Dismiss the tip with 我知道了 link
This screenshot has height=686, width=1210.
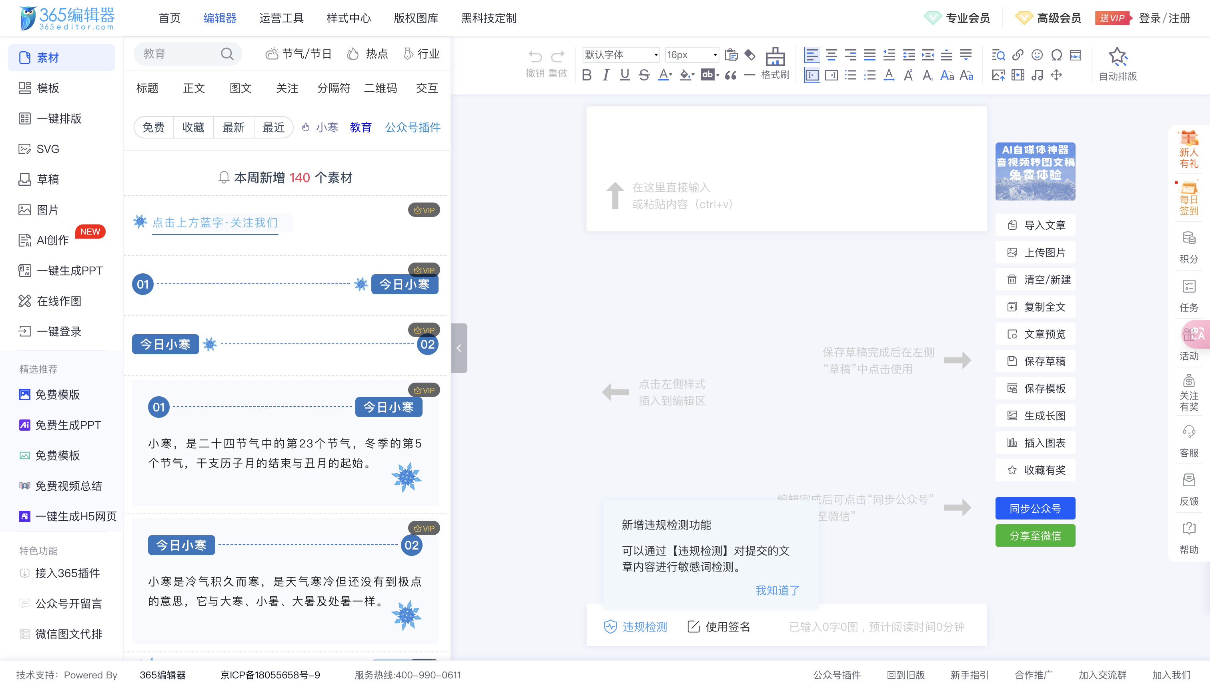click(x=777, y=590)
